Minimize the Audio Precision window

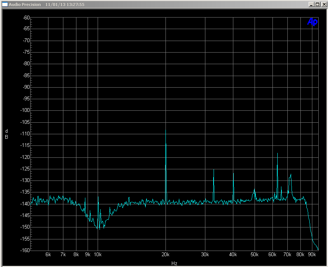[x=311, y=4]
